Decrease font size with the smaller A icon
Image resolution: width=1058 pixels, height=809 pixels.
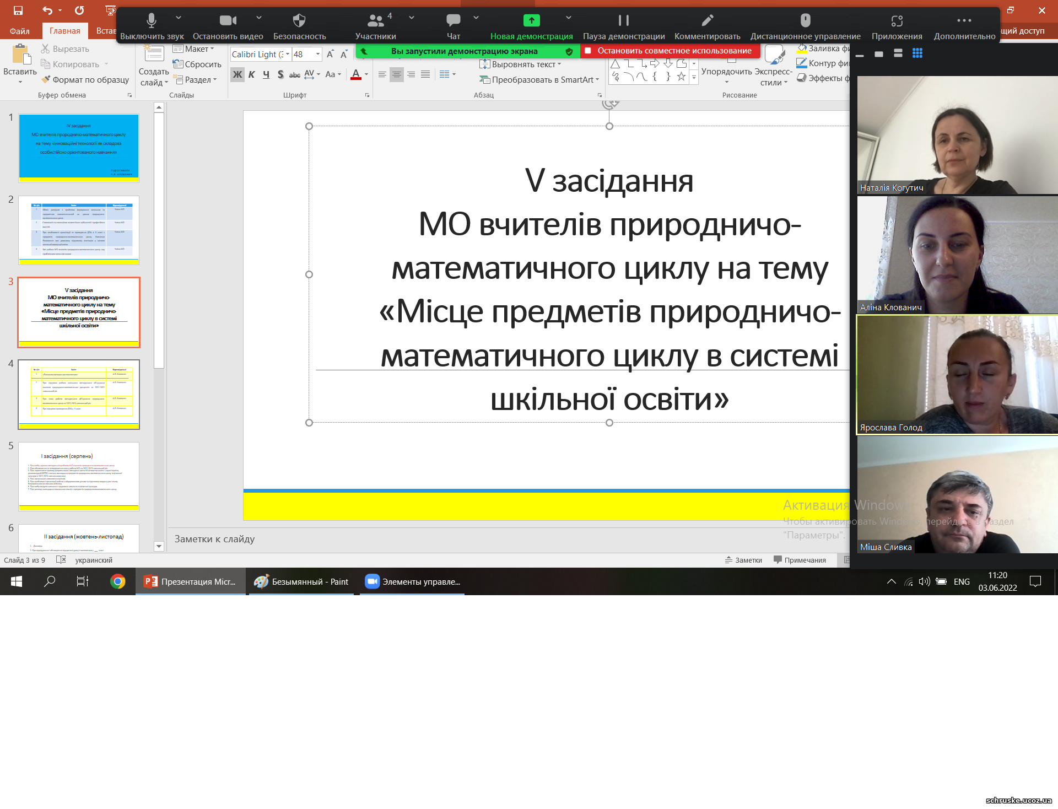click(x=344, y=54)
